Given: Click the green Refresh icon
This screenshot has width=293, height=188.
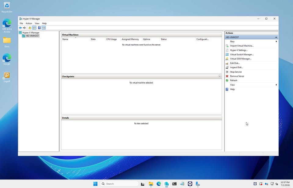Looking at the screenshot, I should [x=227, y=80].
